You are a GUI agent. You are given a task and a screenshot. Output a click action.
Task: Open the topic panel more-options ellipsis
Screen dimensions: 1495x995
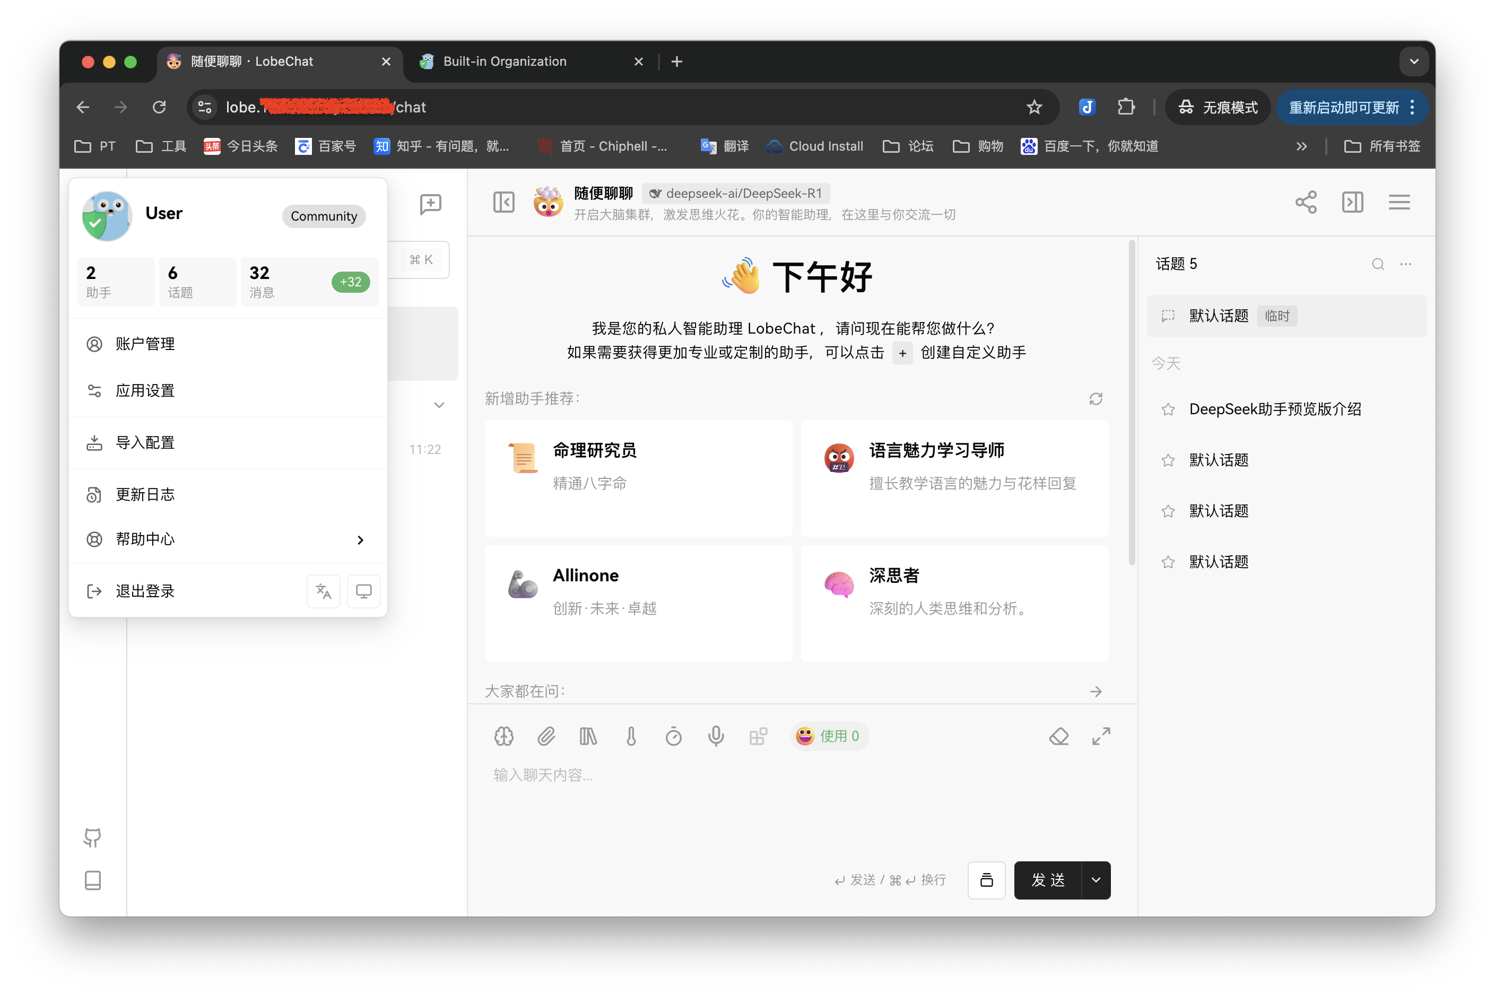coord(1405,264)
